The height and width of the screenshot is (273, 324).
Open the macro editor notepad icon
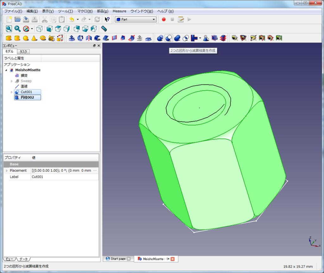pyautogui.click(x=181, y=19)
